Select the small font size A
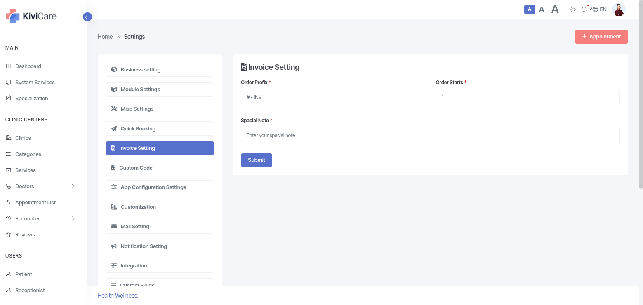The image size is (643, 305). (530, 9)
